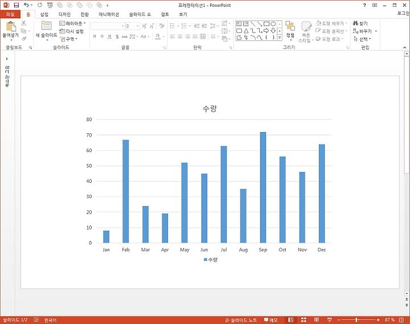Click 찾기 (Find) button
This screenshot has height=324, width=410.
click(360, 23)
